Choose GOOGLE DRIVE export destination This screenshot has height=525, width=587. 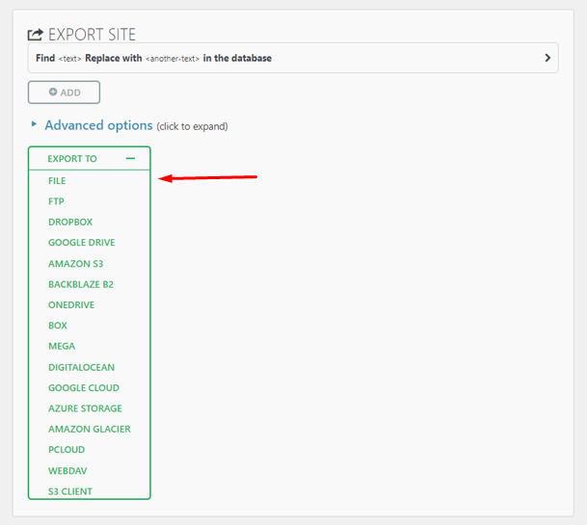[82, 243]
